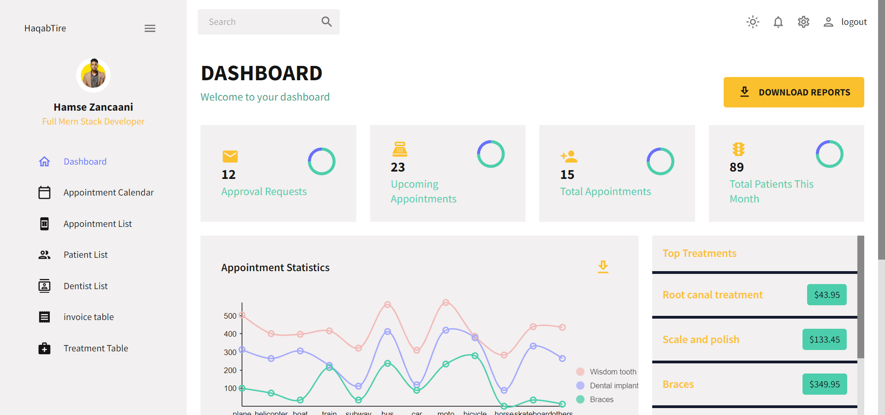
Task: Focus the Search input field
Action: 260,22
